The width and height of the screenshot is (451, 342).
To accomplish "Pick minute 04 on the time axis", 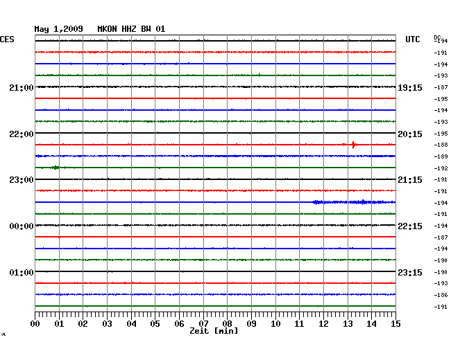I will pyautogui.click(x=131, y=324).
